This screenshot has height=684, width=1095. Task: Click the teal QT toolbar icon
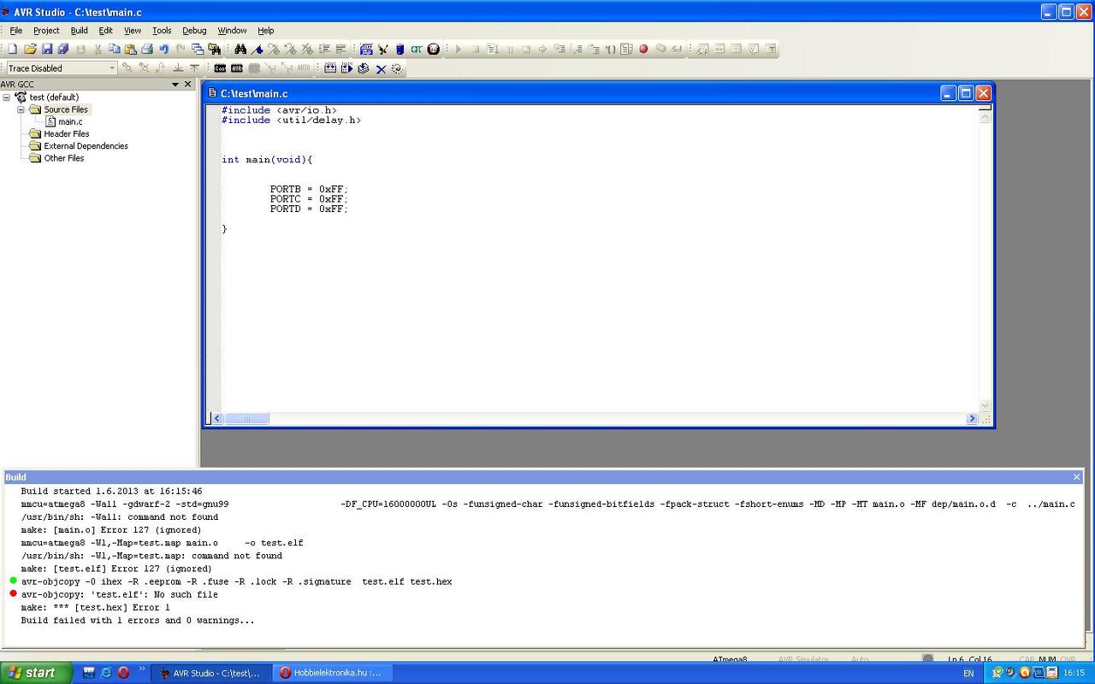pos(417,49)
